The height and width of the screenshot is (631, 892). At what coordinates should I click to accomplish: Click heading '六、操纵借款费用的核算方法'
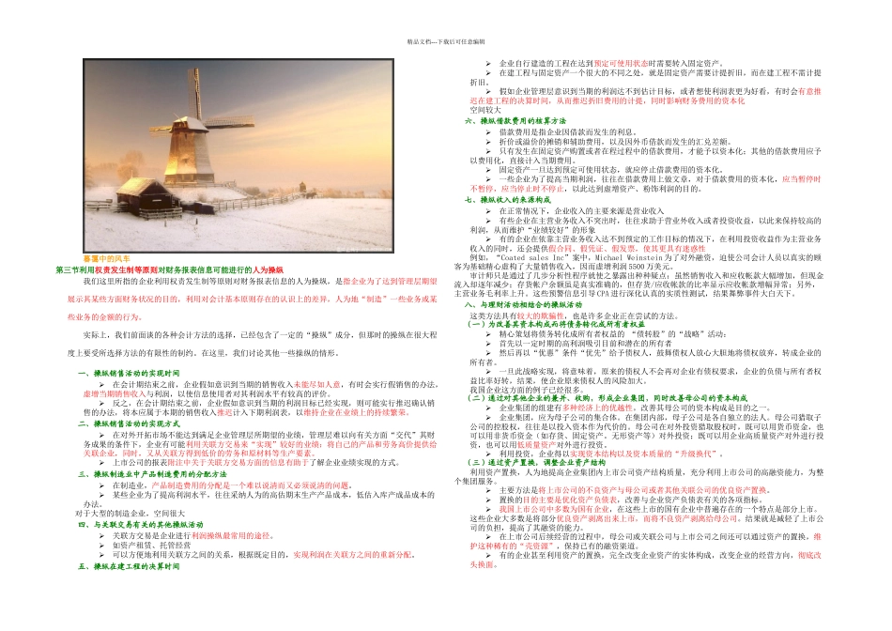pyautogui.click(x=515, y=121)
